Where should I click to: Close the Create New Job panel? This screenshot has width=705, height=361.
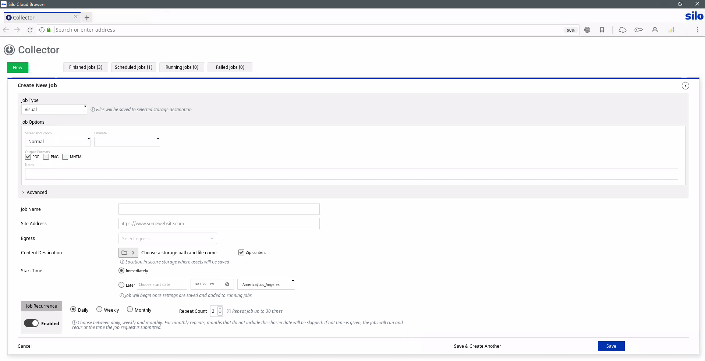685,86
